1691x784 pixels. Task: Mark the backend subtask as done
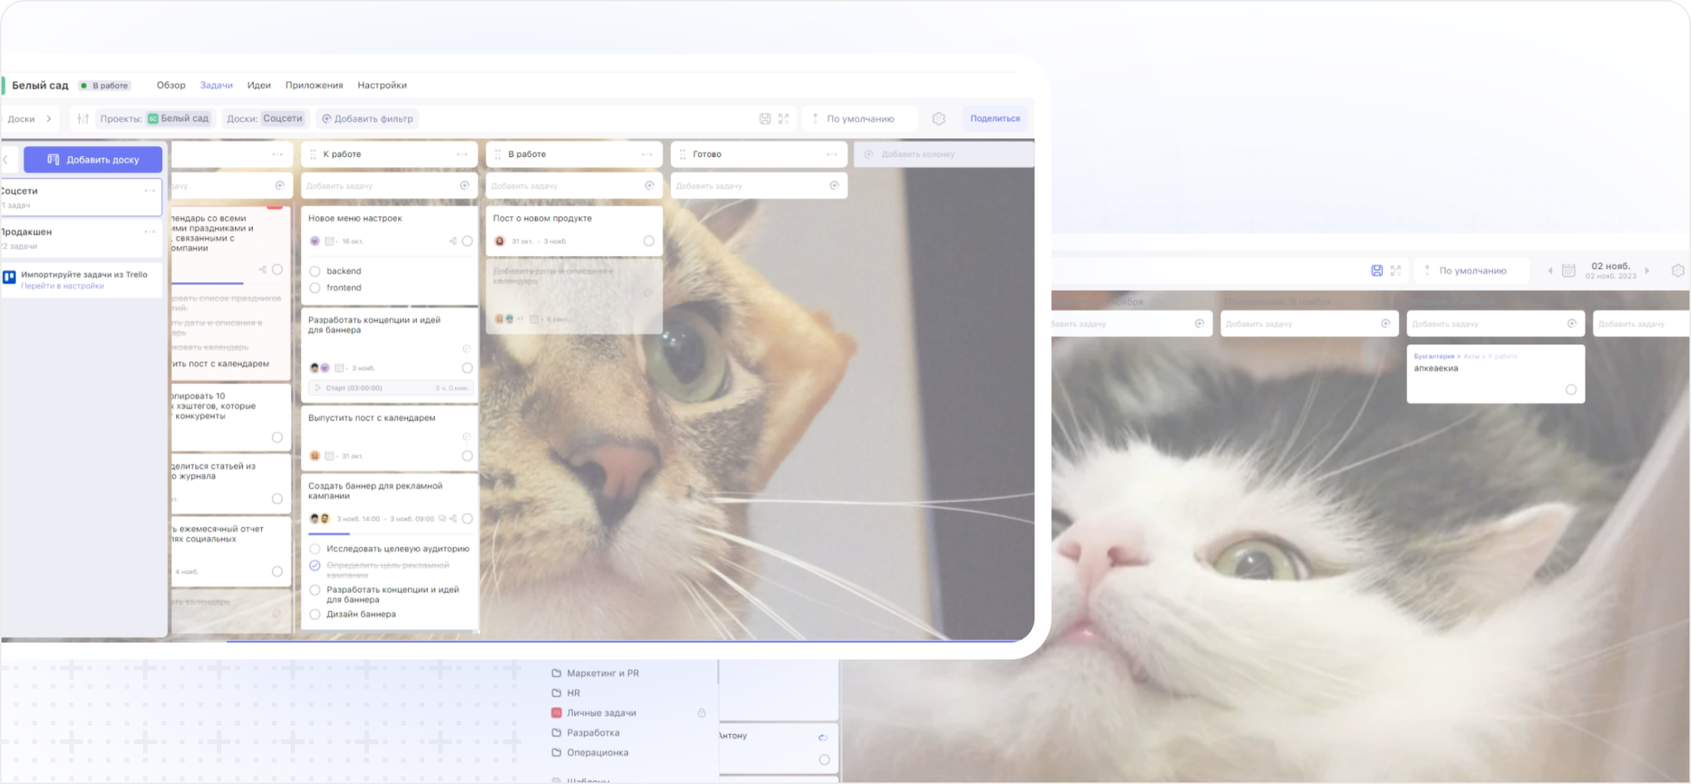(315, 271)
